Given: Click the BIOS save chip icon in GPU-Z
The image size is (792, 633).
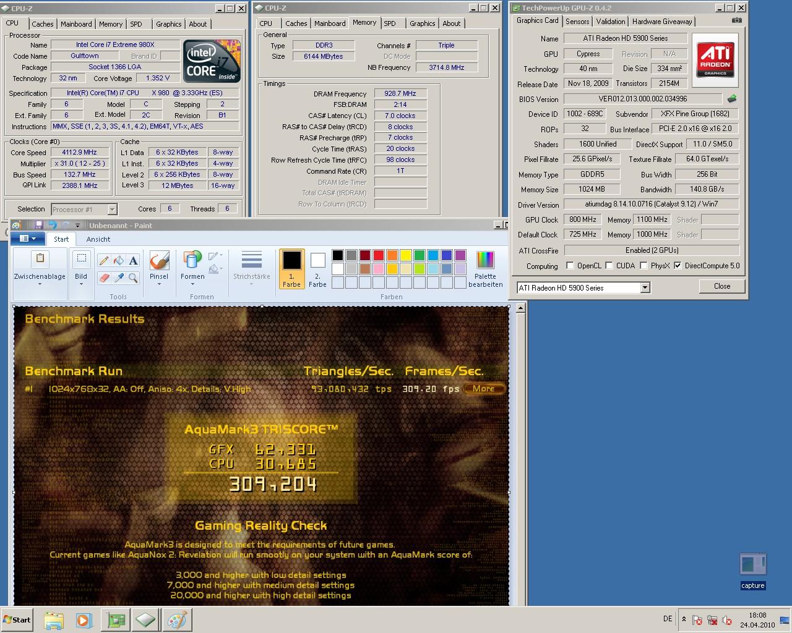Looking at the screenshot, I should (x=732, y=99).
